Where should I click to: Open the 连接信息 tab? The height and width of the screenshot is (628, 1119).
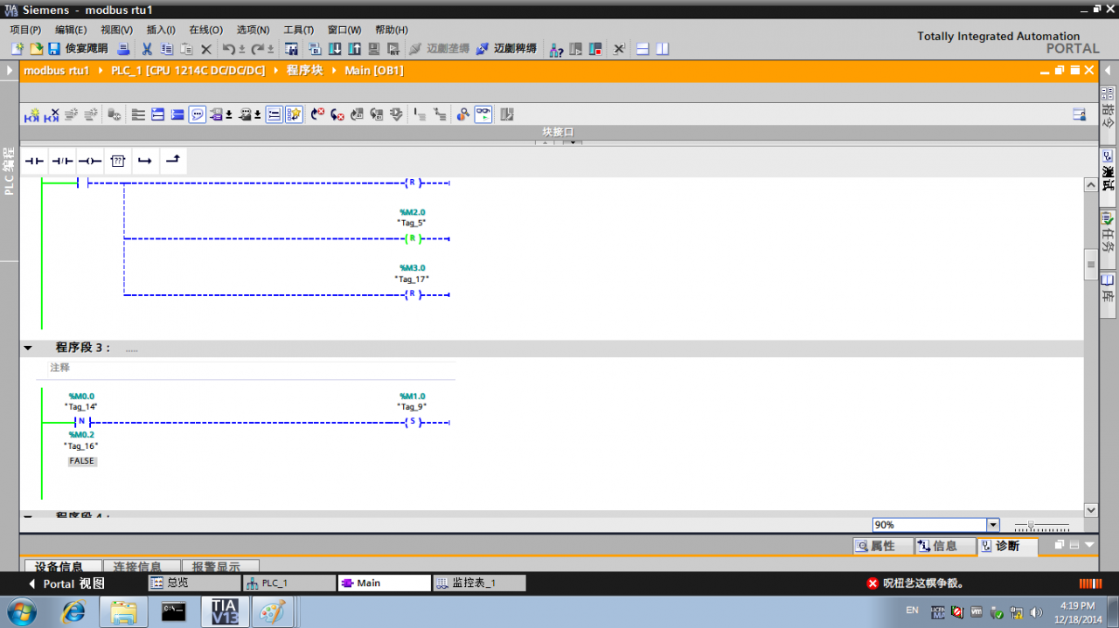tap(142, 567)
